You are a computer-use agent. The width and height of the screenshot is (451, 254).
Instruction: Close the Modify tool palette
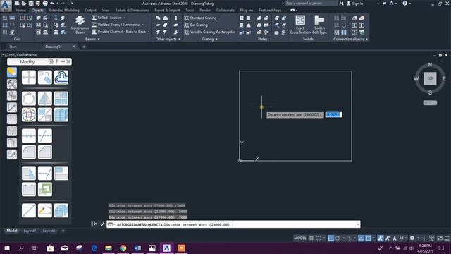point(68,61)
